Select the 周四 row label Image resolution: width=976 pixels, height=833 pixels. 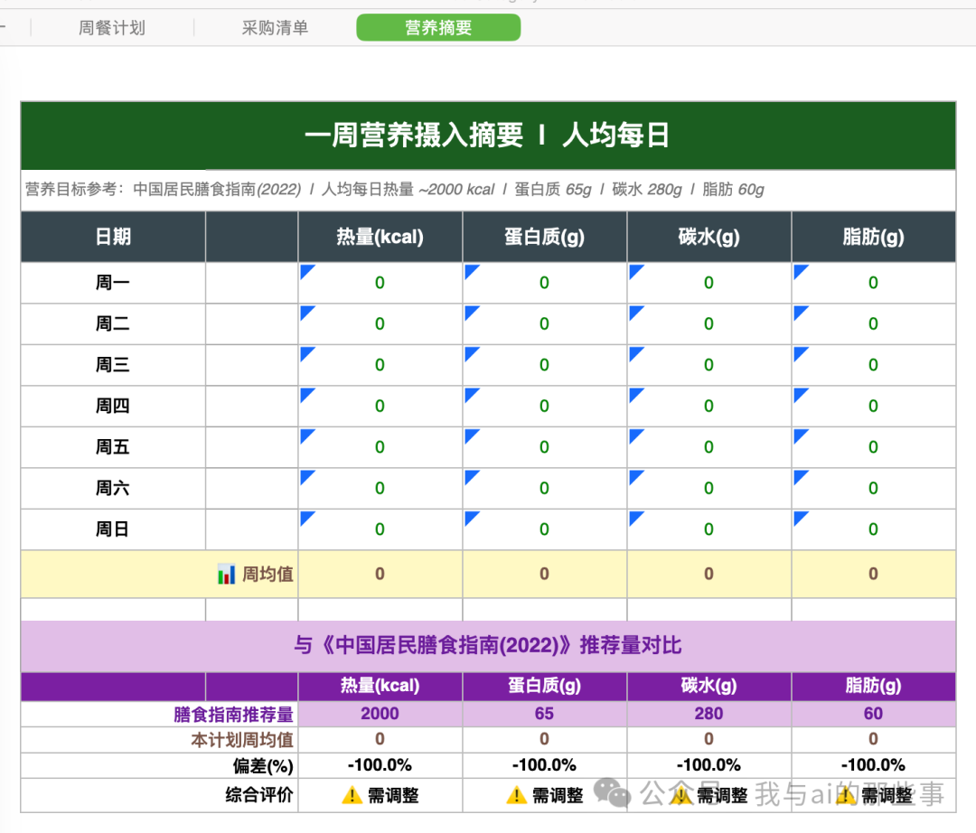coord(113,406)
